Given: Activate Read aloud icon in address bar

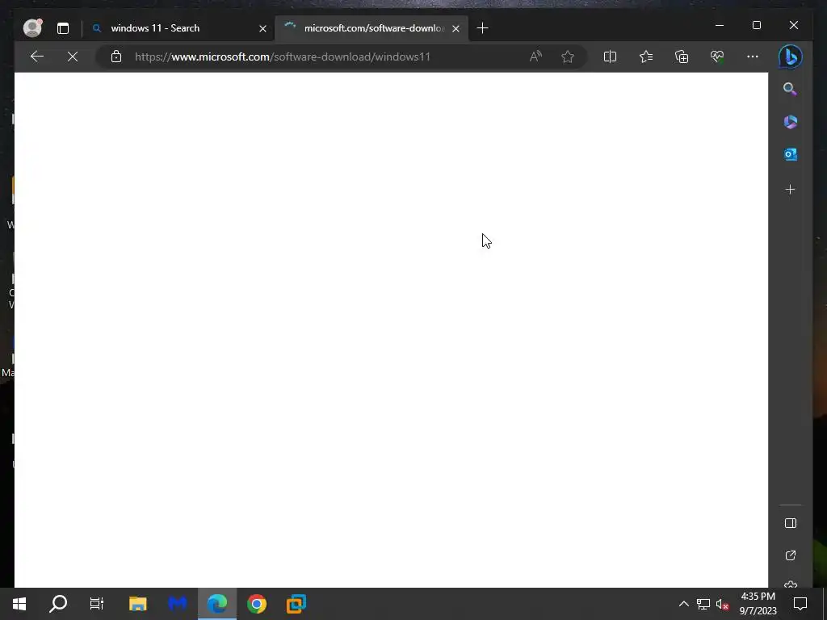Looking at the screenshot, I should [535, 57].
